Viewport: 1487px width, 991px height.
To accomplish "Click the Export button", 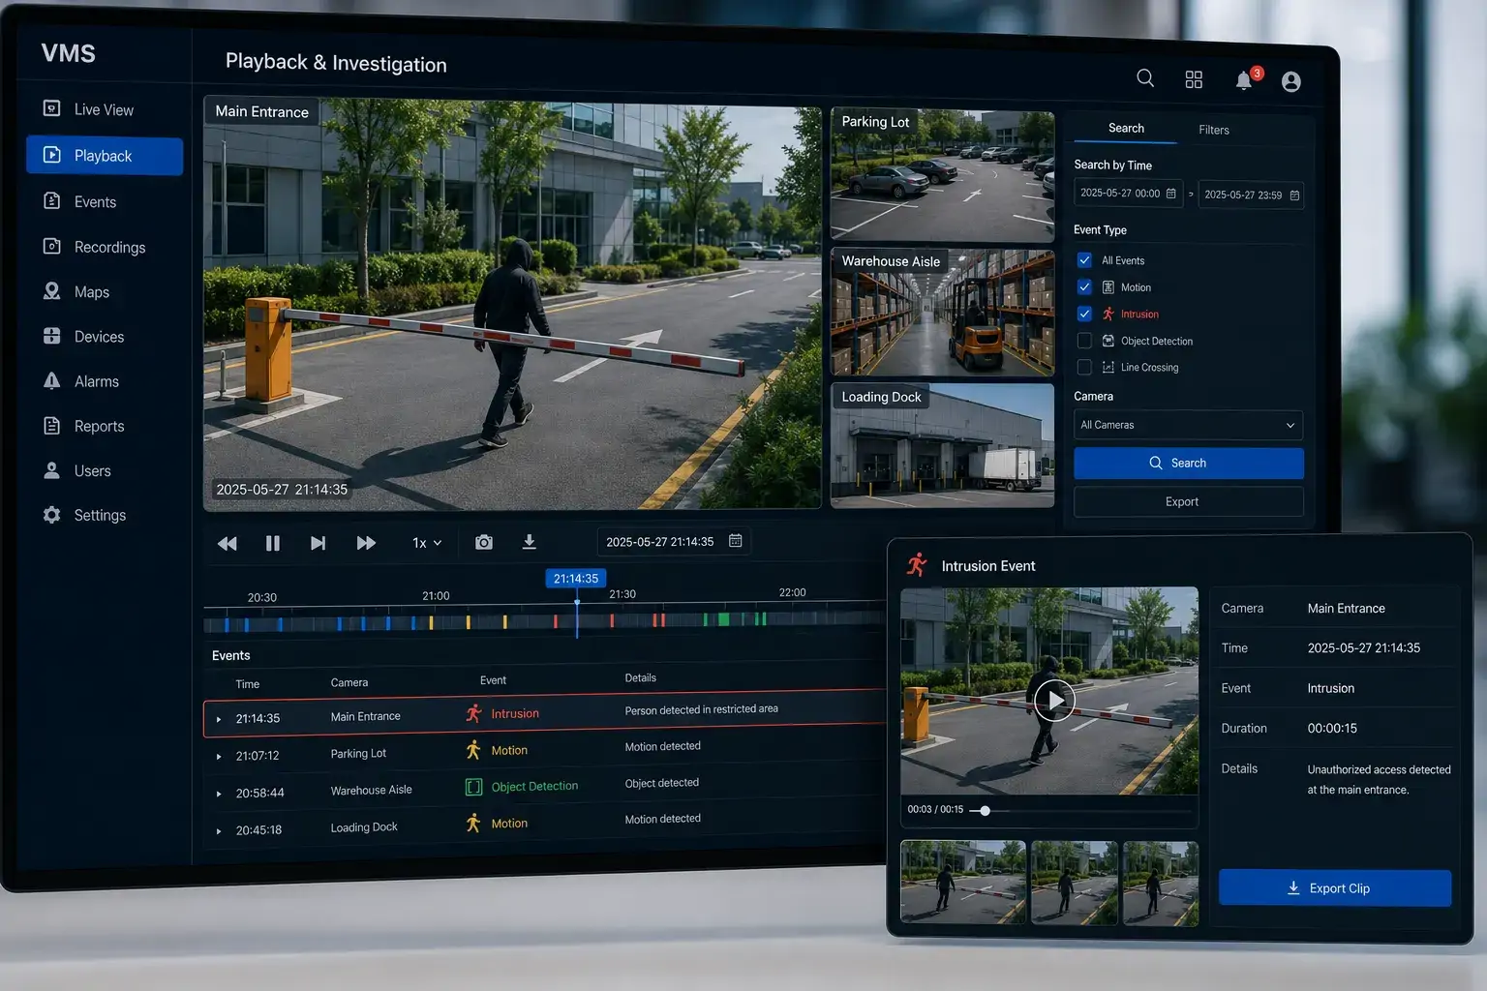I will (x=1188, y=501).
